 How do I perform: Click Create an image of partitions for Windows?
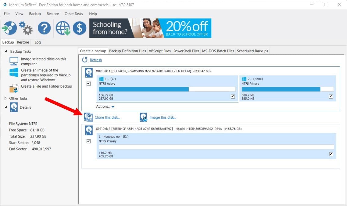(x=46, y=75)
